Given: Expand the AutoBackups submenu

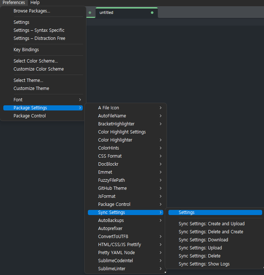Looking at the screenshot, I should click(126, 221).
